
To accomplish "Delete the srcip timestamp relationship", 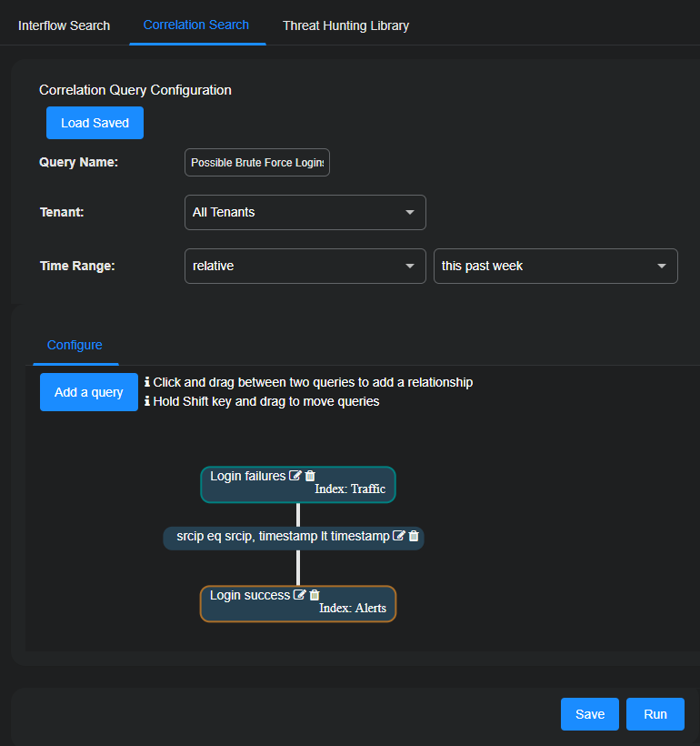I will tap(414, 537).
